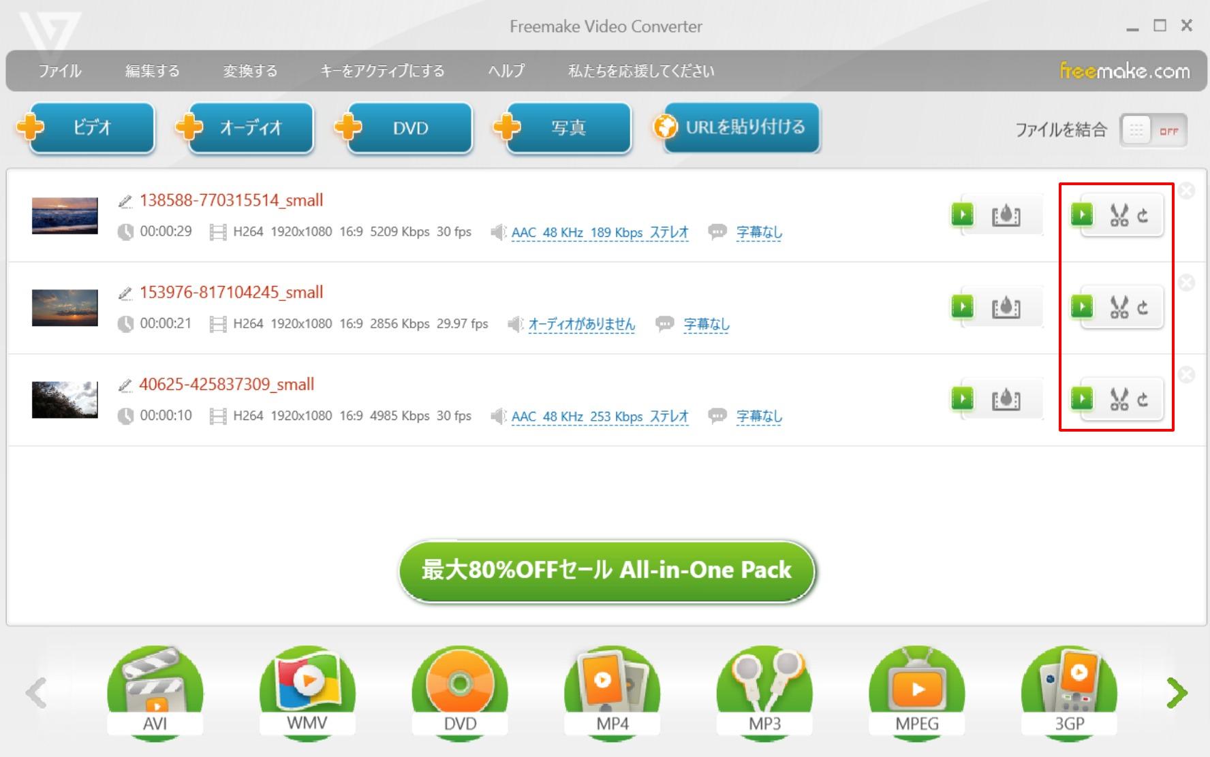Open the ヘルプ menu

(x=506, y=71)
